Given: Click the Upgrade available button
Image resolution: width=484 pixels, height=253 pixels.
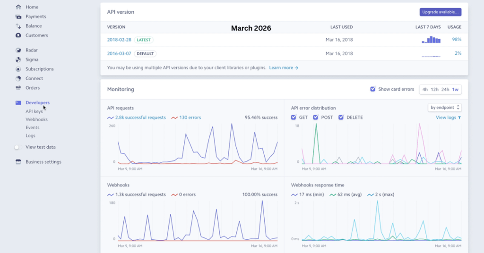Looking at the screenshot, I should [440, 12].
